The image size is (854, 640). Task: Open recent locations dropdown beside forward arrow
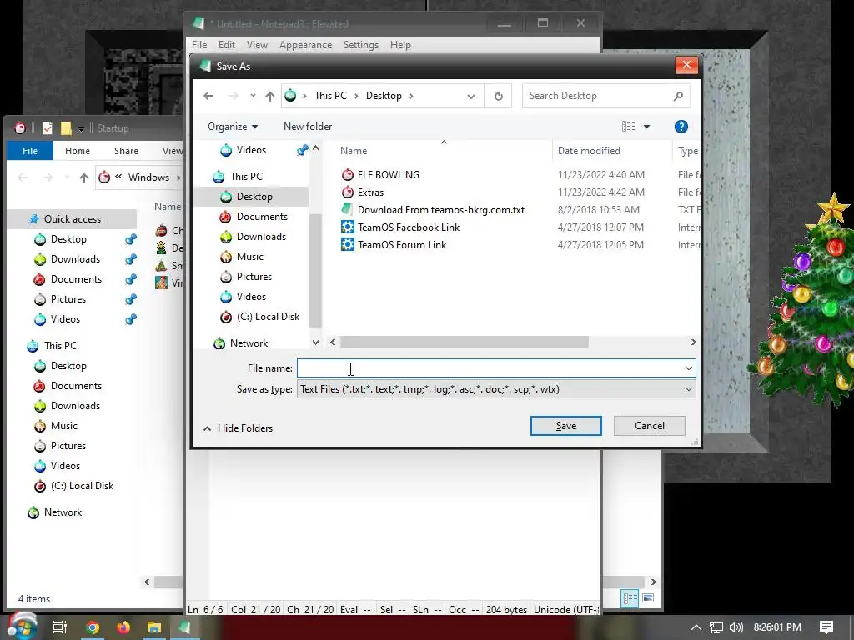253,96
